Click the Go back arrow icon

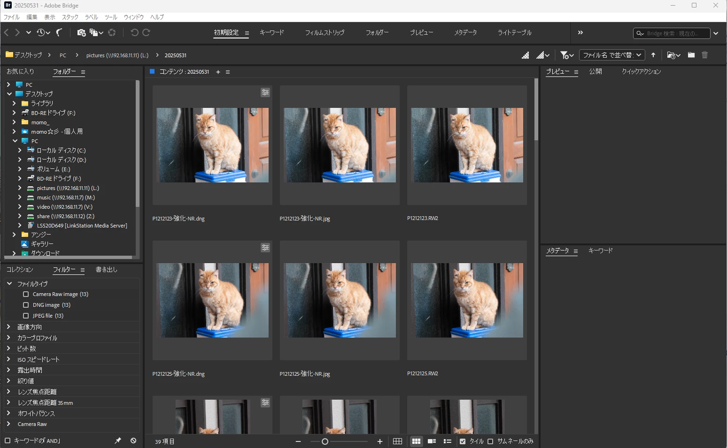point(7,32)
